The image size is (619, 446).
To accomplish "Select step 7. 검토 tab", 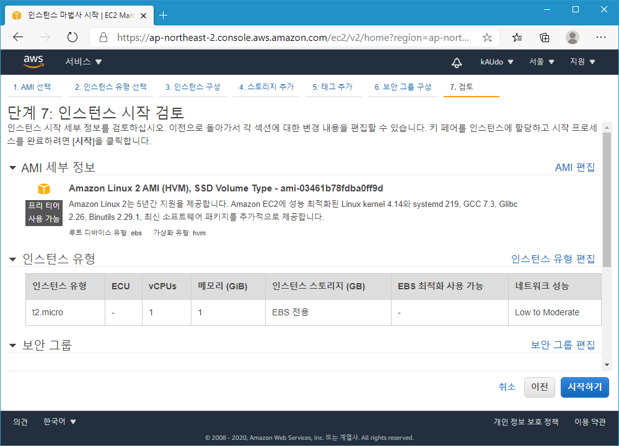I will point(462,87).
